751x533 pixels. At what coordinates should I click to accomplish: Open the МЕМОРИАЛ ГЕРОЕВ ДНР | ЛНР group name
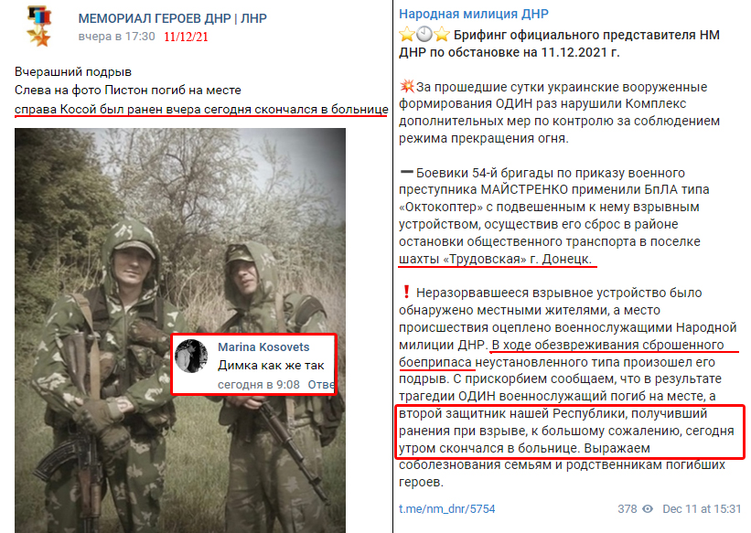tap(172, 18)
